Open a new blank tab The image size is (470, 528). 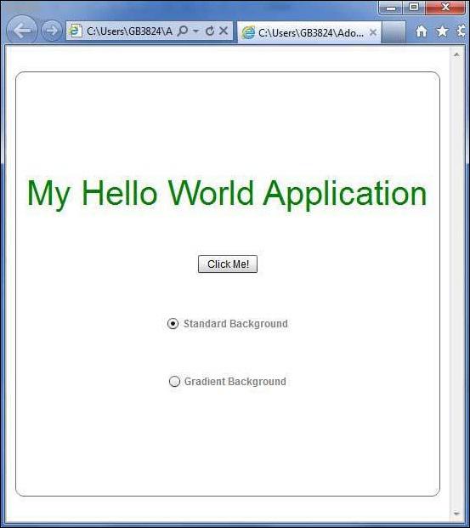394,32
